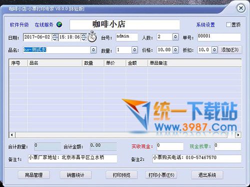The height and width of the screenshot is (187, 250).
Task: Open the 品名 product name dropdown
Action: click(x=93, y=50)
